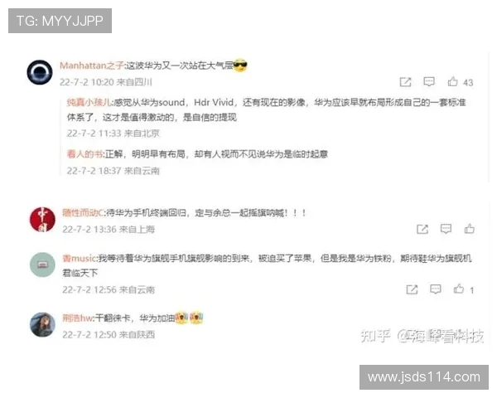Open reply icon on Manhattan之子 comment
Viewport: 497px width, 398px height.
[x=429, y=81]
